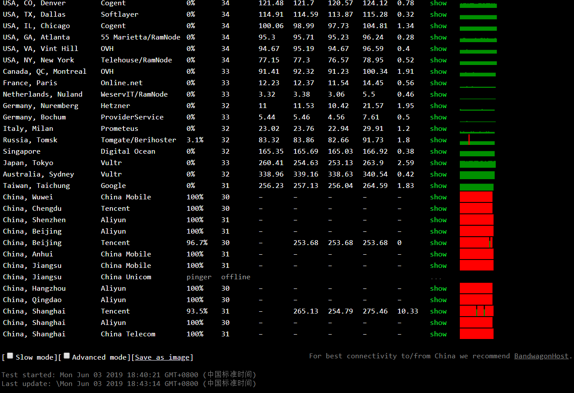Show details for Germany, Nuremberg
The image size is (574, 393).
(x=438, y=106)
